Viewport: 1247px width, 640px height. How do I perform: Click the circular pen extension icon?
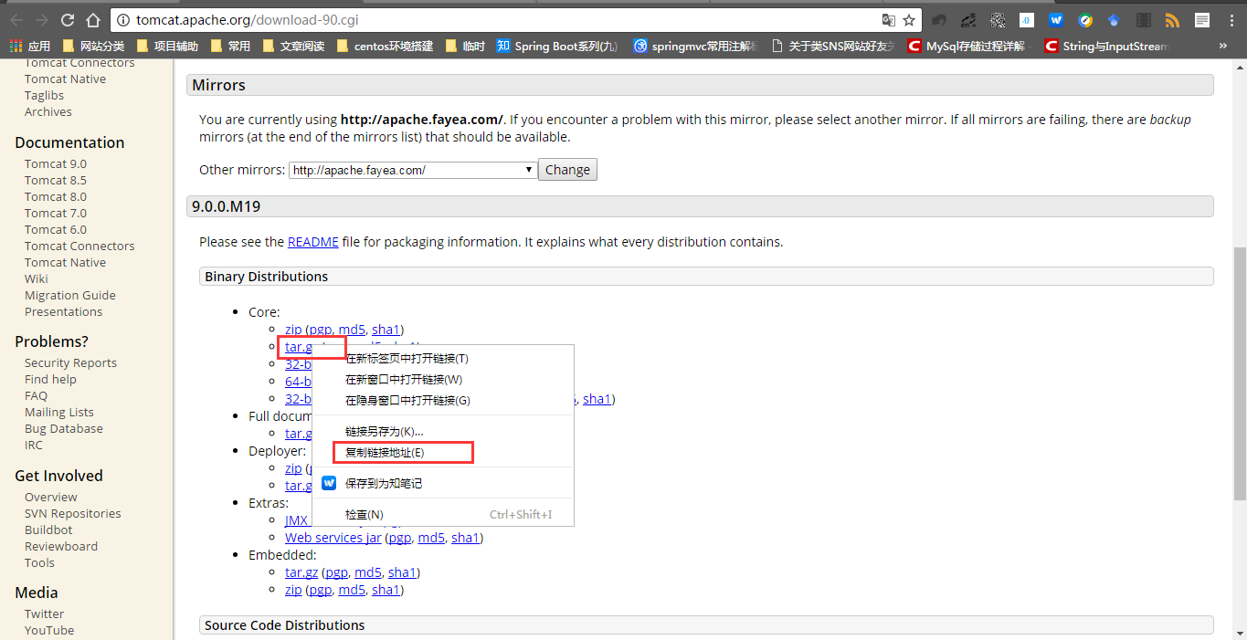1085,19
